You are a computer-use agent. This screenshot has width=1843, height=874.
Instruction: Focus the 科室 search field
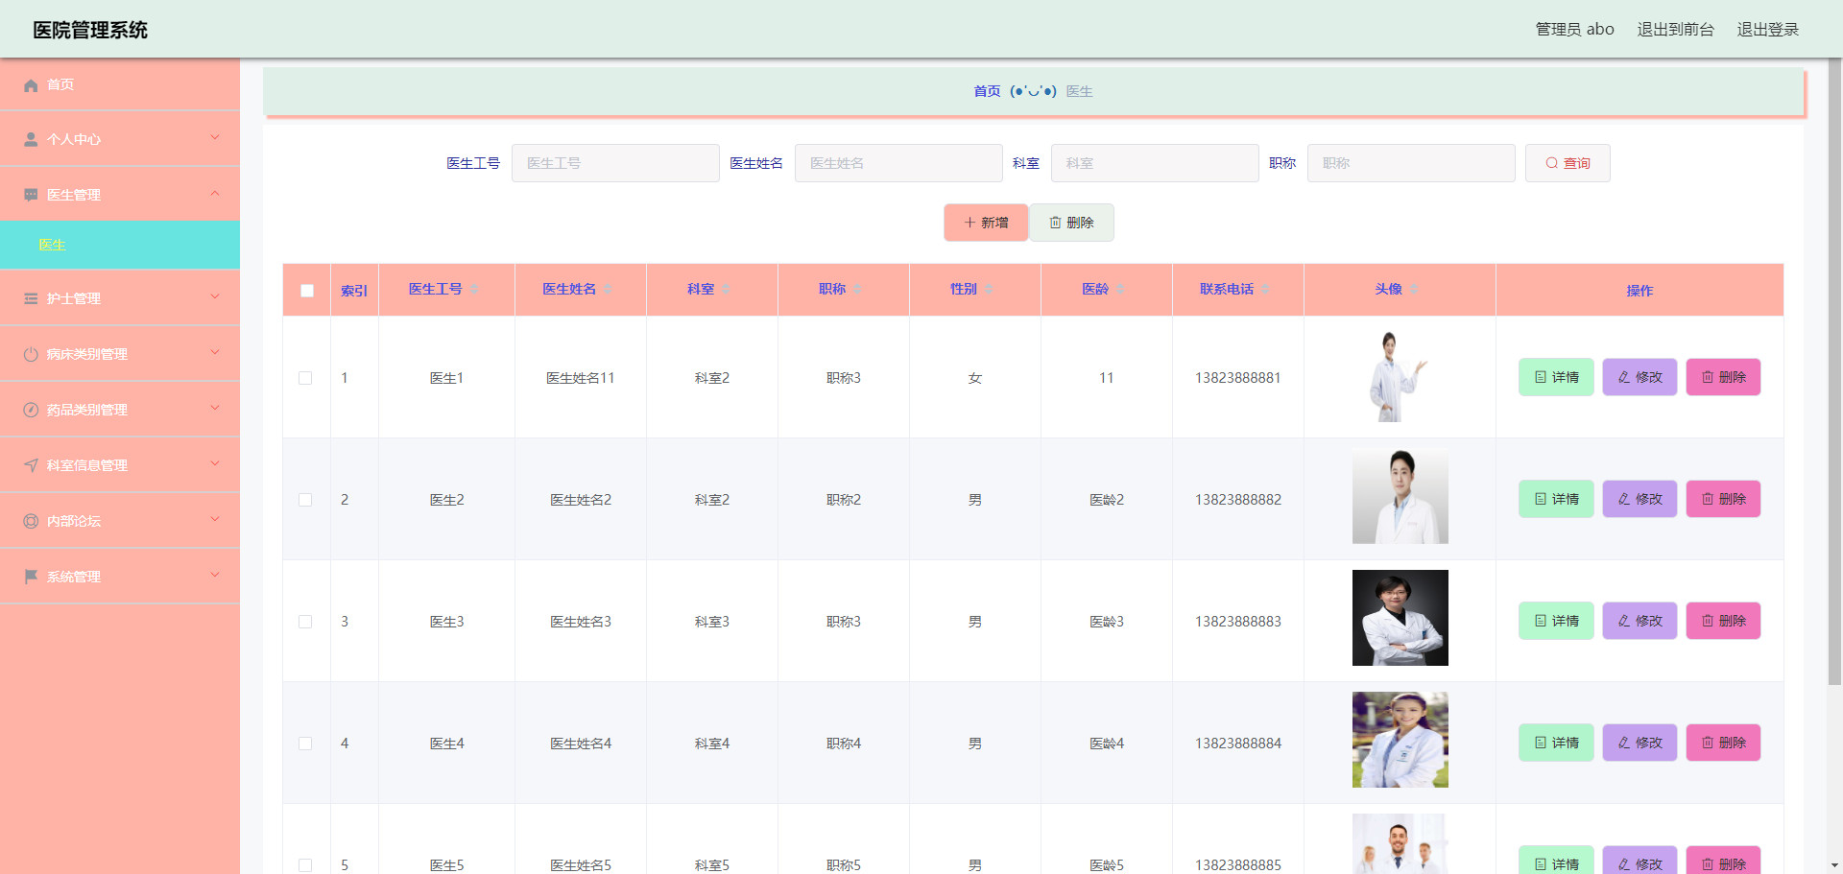(x=1155, y=163)
